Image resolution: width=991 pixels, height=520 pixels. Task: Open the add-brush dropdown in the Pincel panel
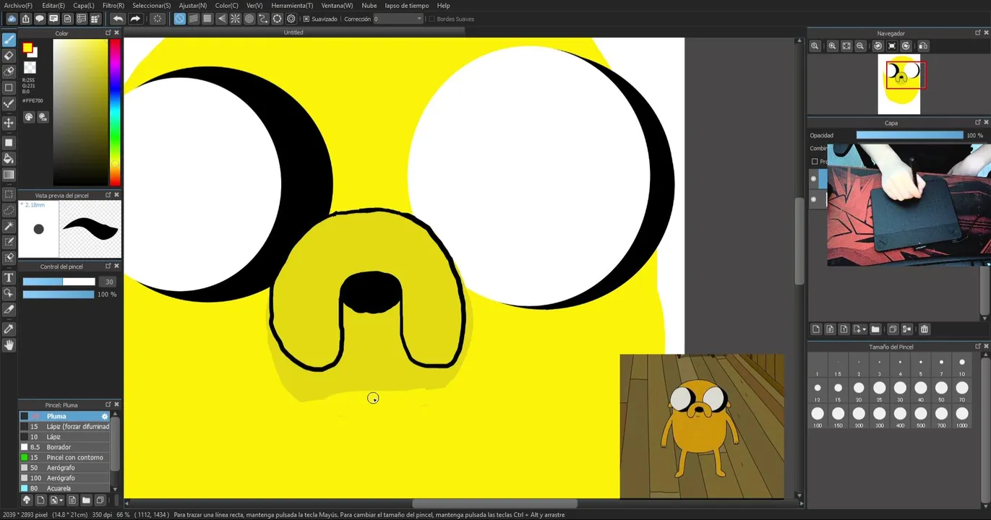pos(56,500)
